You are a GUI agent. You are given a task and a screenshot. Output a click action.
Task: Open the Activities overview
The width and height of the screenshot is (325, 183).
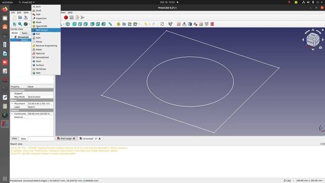tap(8, 2)
